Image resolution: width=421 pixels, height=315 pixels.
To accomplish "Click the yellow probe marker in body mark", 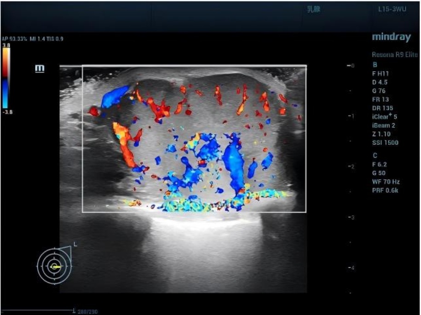I will tap(56, 266).
